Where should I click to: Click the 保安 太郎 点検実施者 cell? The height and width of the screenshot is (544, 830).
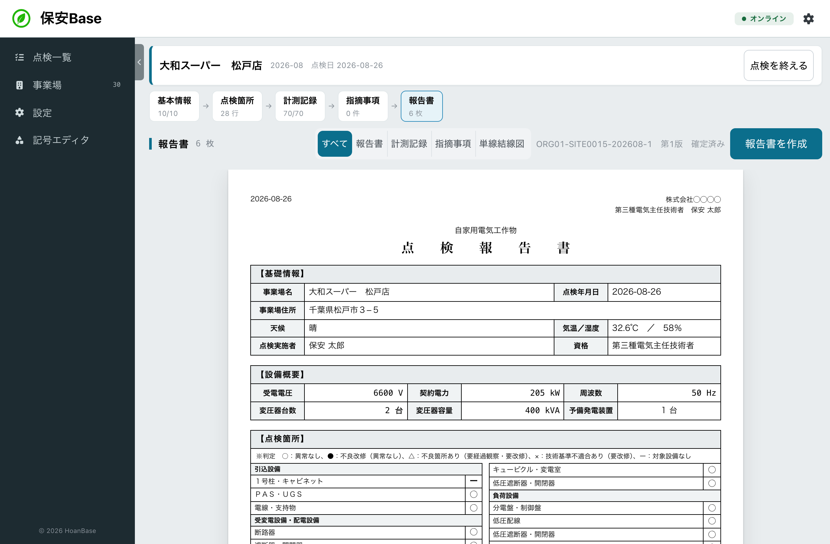tap(429, 346)
